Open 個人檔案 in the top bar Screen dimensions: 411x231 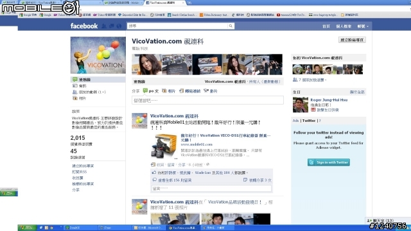[x=344, y=26]
